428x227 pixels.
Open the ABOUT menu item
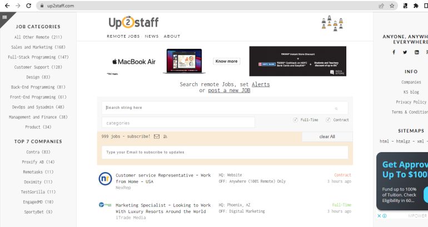(x=172, y=37)
